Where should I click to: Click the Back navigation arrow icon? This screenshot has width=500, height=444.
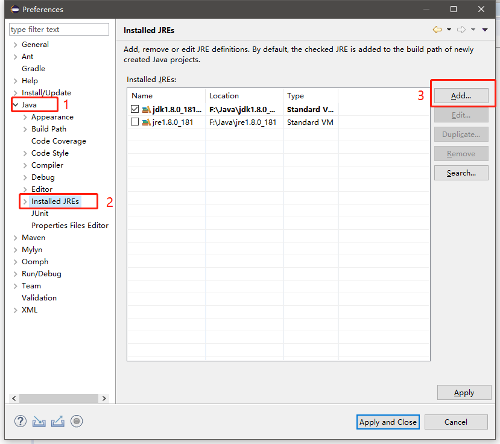(437, 30)
